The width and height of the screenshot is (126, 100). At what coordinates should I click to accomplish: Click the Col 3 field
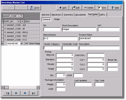pyautogui.click(x=96, y=69)
